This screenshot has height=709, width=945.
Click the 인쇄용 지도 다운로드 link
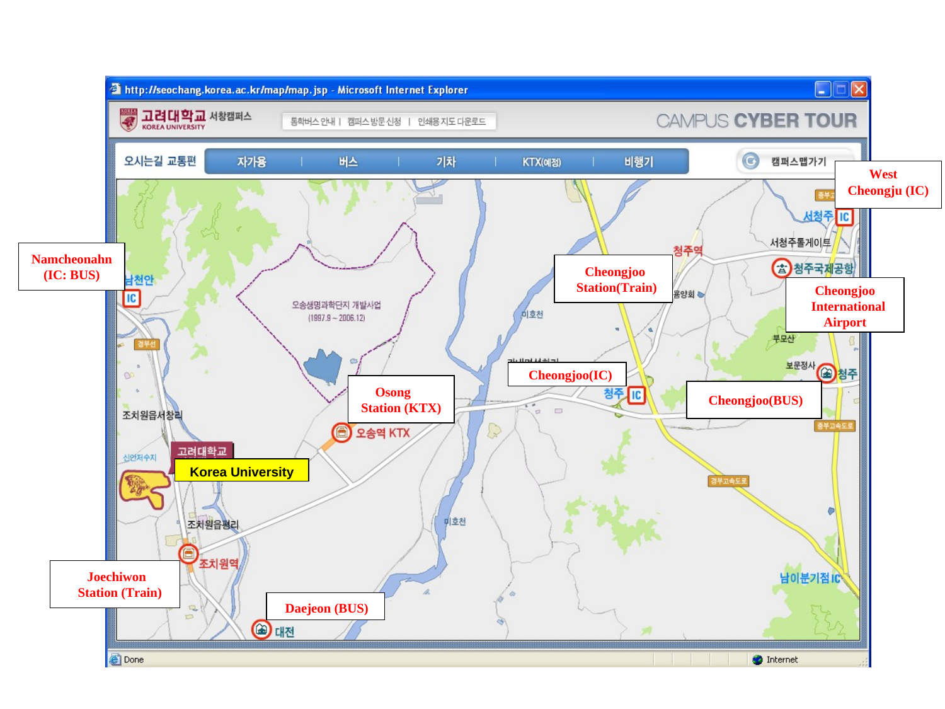pyautogui.click(x=451, y=122)
